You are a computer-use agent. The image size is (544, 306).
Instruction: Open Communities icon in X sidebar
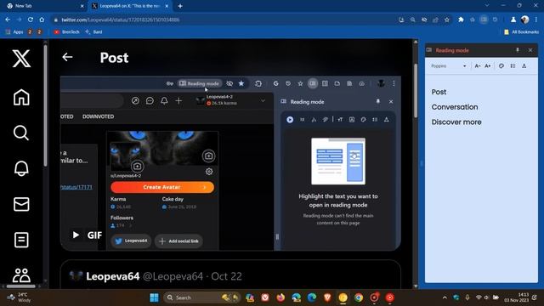click(21, 275)
